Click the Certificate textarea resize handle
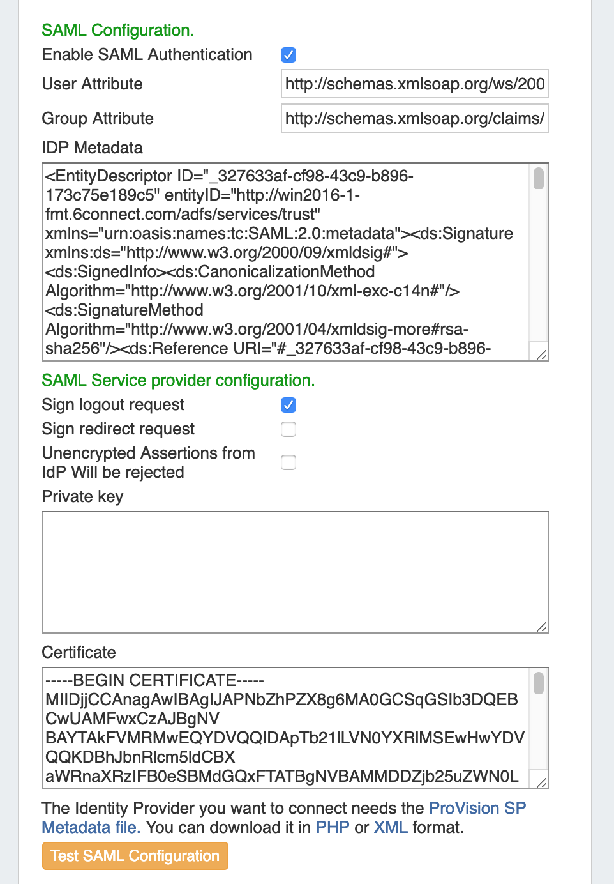Screen dimensions: 614x884 pyautogui.click(x=541, y=782)
